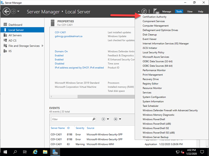Open the Help menu
209x156 pixels.
[201, 12]
